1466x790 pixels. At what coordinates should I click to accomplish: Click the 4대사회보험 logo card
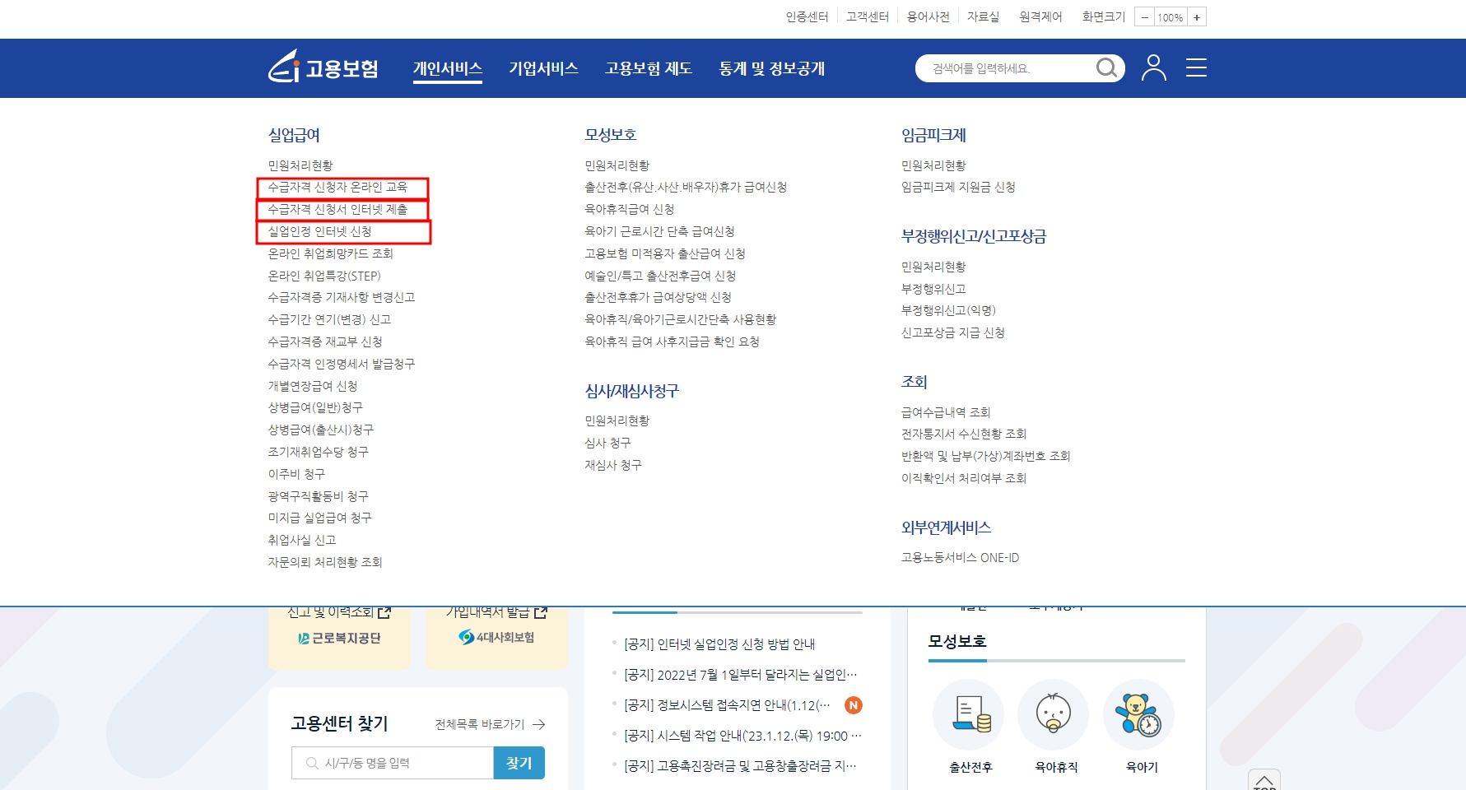pyautogui.click(x=496, y=638)
